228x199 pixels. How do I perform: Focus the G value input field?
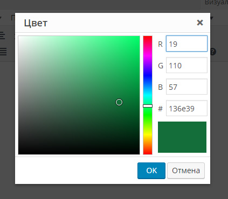coord(186,65)
